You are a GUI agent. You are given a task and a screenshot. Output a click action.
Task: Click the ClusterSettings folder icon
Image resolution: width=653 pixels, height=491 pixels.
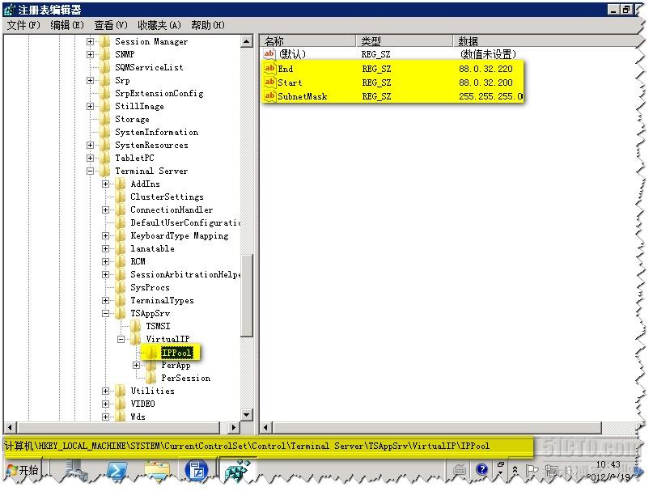click(x=121, y=197)
